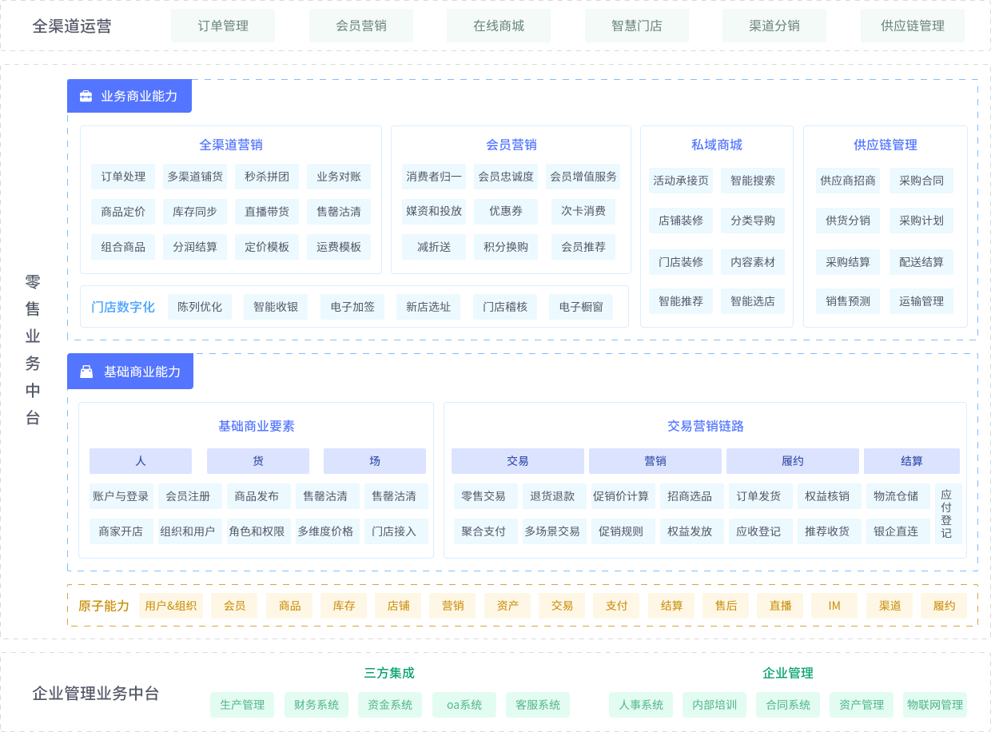Click the 采购合同 box
991x732 pixels.
tap(921, 181)
